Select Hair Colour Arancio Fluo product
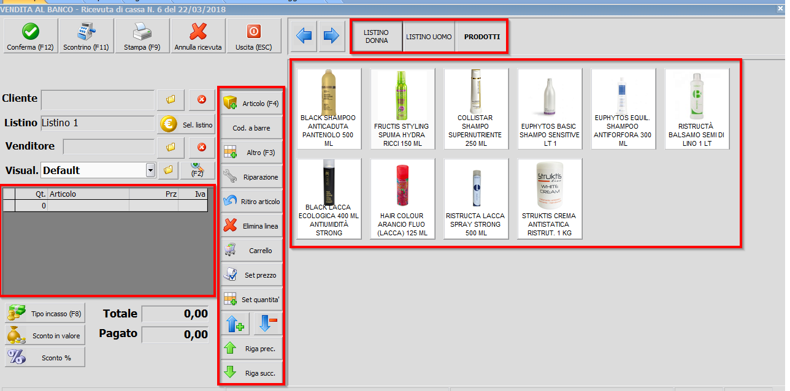790x391 pixels. pos(402,199)
